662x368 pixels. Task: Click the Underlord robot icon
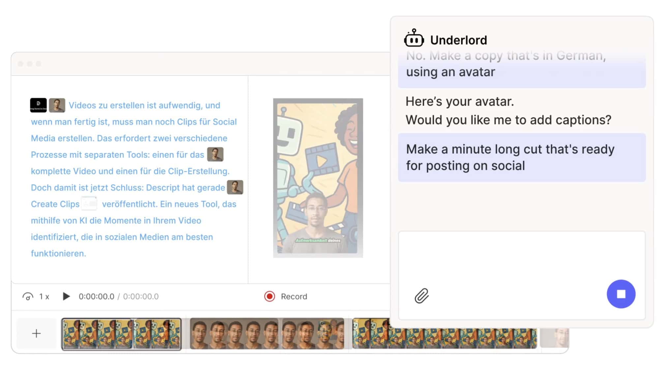(x=414, y=38)
